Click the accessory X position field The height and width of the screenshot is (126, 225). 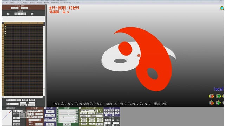pos(84,119)
